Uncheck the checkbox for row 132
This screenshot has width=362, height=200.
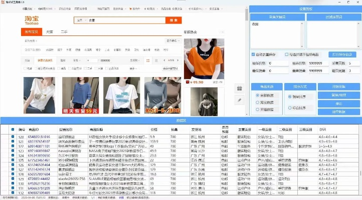coord(13,192)
